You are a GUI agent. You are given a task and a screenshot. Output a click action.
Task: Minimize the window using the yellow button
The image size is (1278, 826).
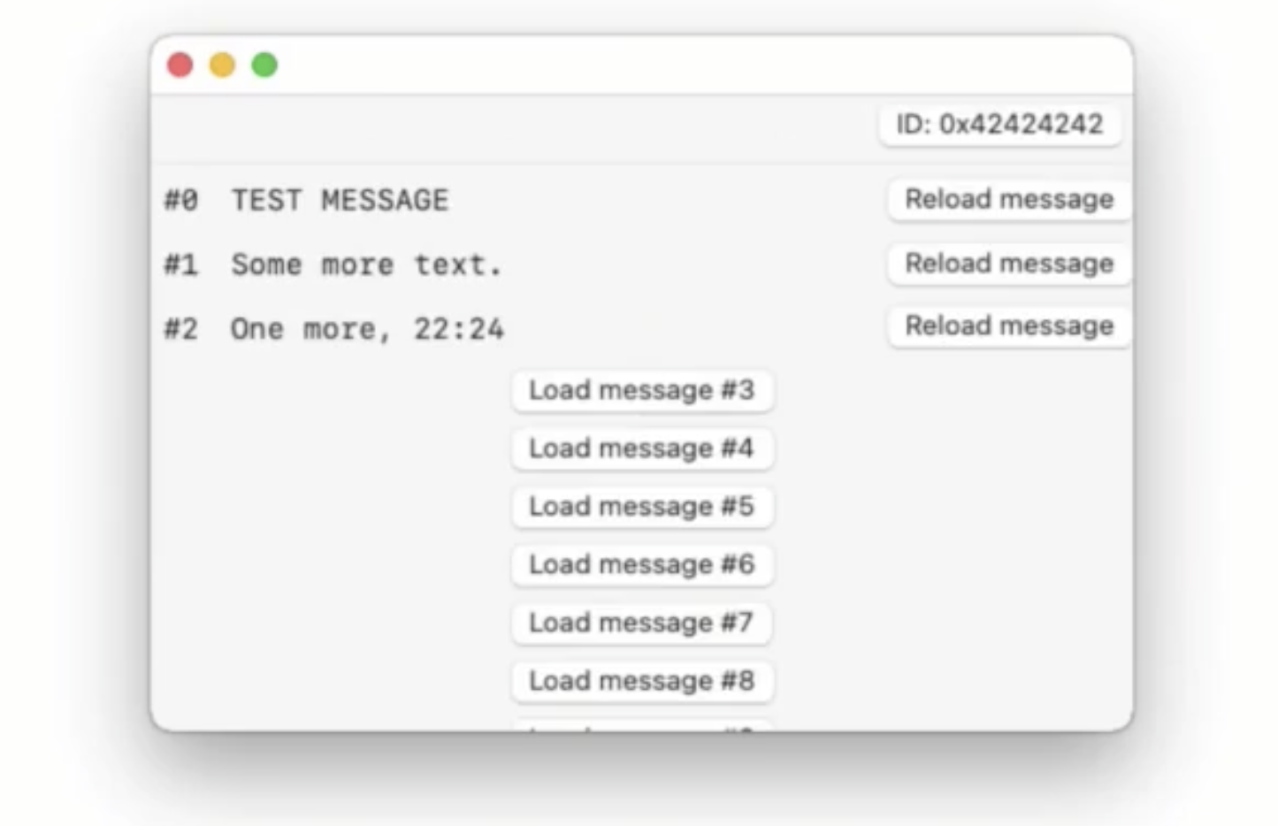[222, 65]
